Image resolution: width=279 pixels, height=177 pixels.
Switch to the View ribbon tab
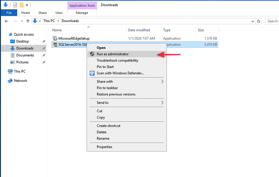click(59, 13)
